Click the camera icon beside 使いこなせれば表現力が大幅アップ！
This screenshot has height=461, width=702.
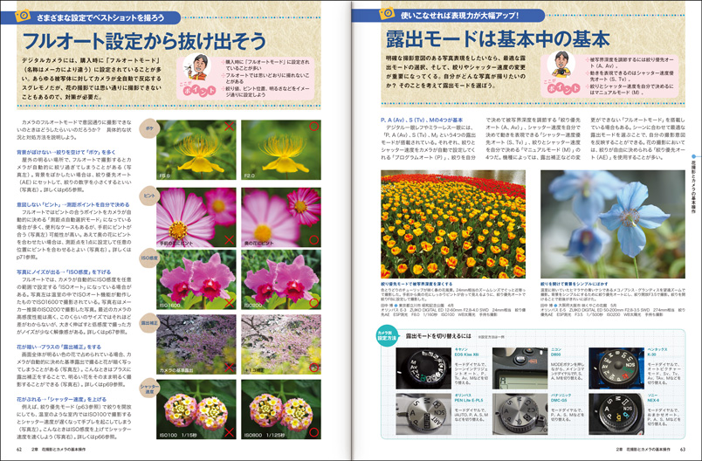click(x=387, y=13)
